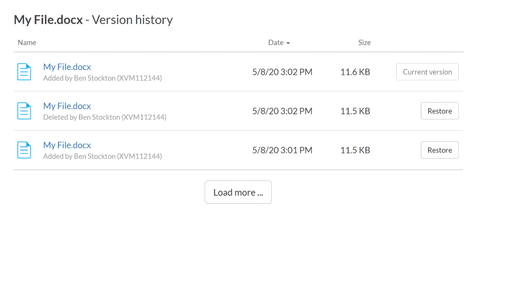Sort versions by the Size column header
Screen dimensions: 509x305
point(364,43)
